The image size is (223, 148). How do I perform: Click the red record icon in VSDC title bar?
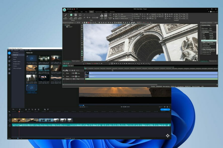tap(74, 9)
